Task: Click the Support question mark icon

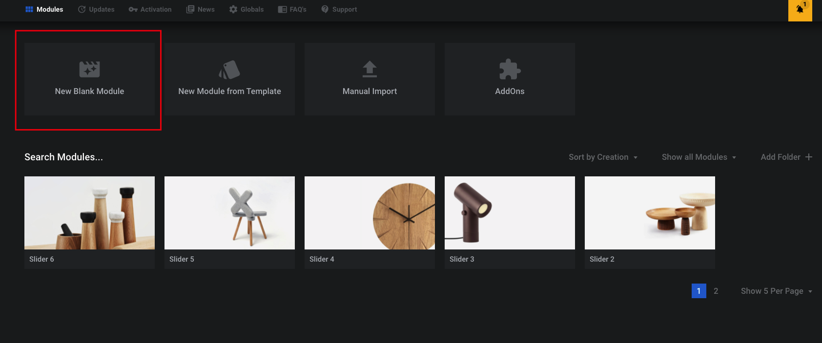Action: 325,9
